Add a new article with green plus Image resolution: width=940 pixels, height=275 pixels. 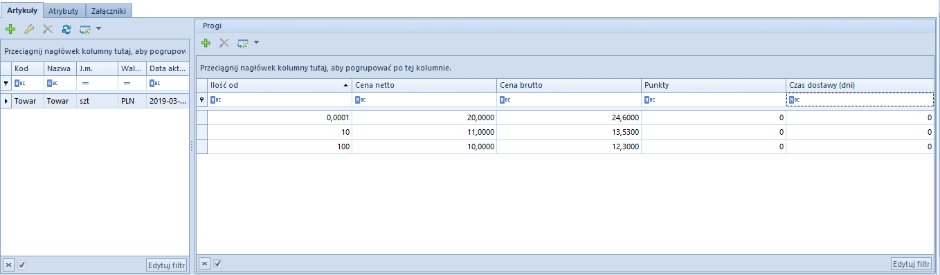point(10,29)
